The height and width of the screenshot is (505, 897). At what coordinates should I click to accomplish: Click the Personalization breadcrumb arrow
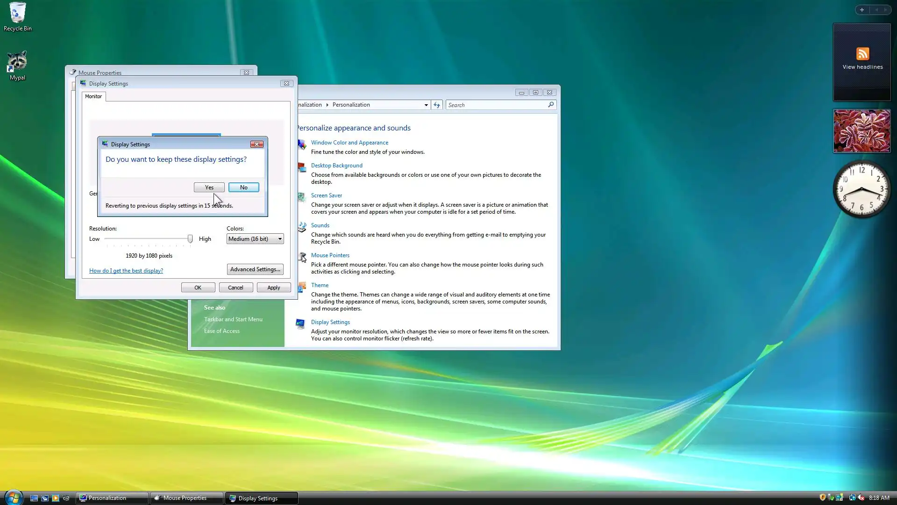click(x=327, y=105)
